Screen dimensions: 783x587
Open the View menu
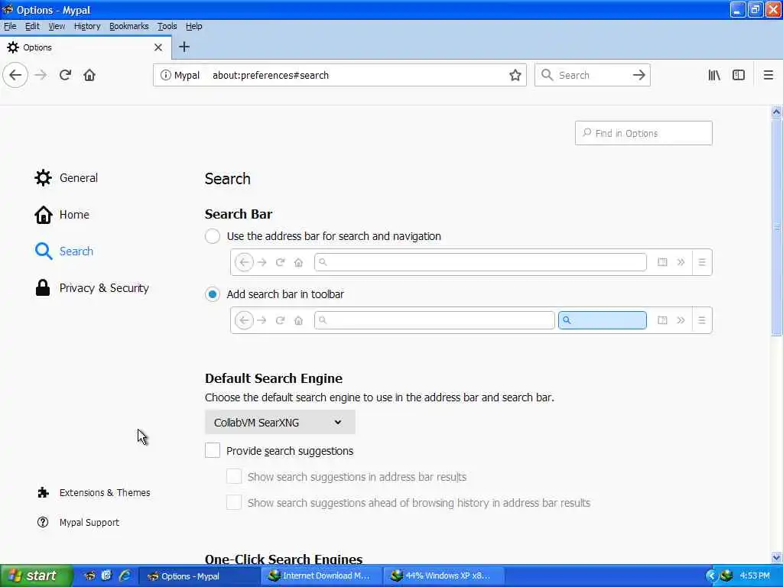coord(57,26)
